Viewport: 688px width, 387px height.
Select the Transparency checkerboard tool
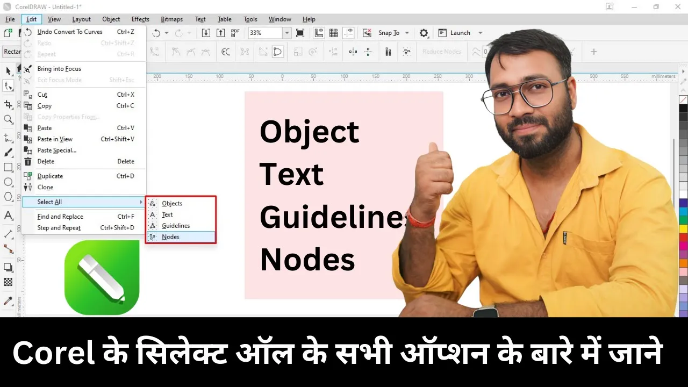coord(8,282)
